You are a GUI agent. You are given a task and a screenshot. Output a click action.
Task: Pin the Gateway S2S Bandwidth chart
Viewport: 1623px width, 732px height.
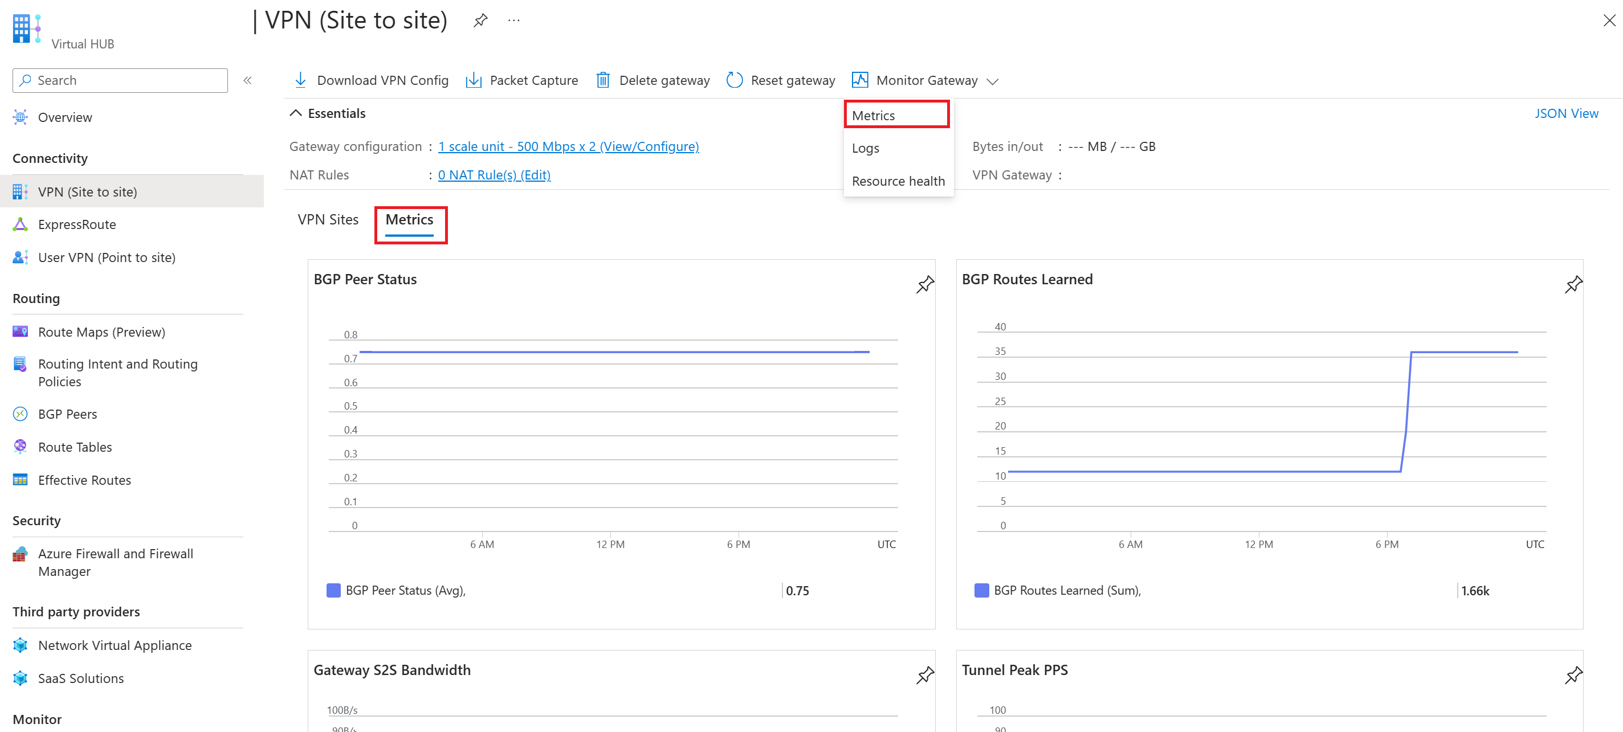(x=924, y=675)
